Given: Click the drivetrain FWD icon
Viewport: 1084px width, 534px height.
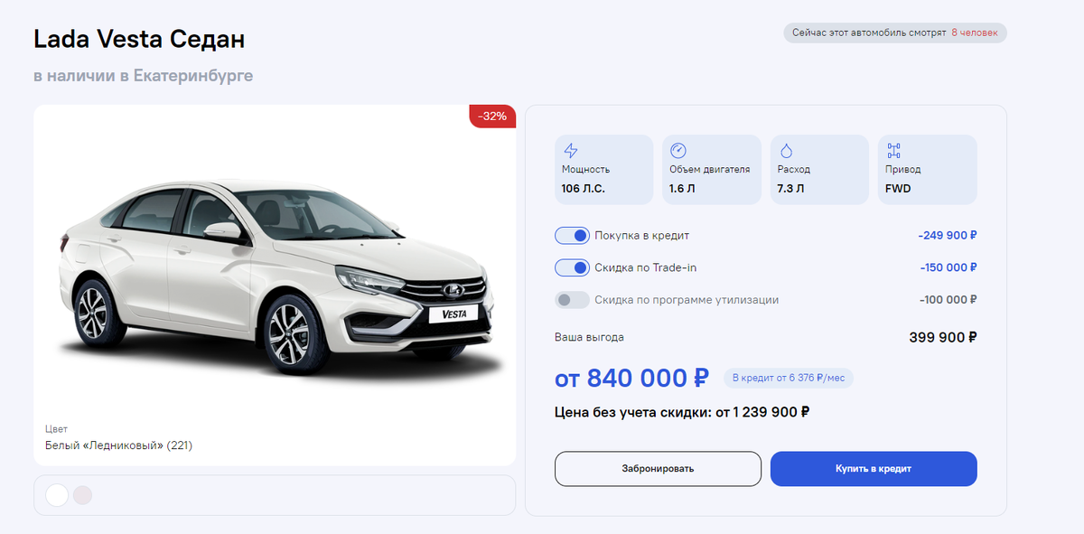Looking at the screenshot, I should pos(894,151).
